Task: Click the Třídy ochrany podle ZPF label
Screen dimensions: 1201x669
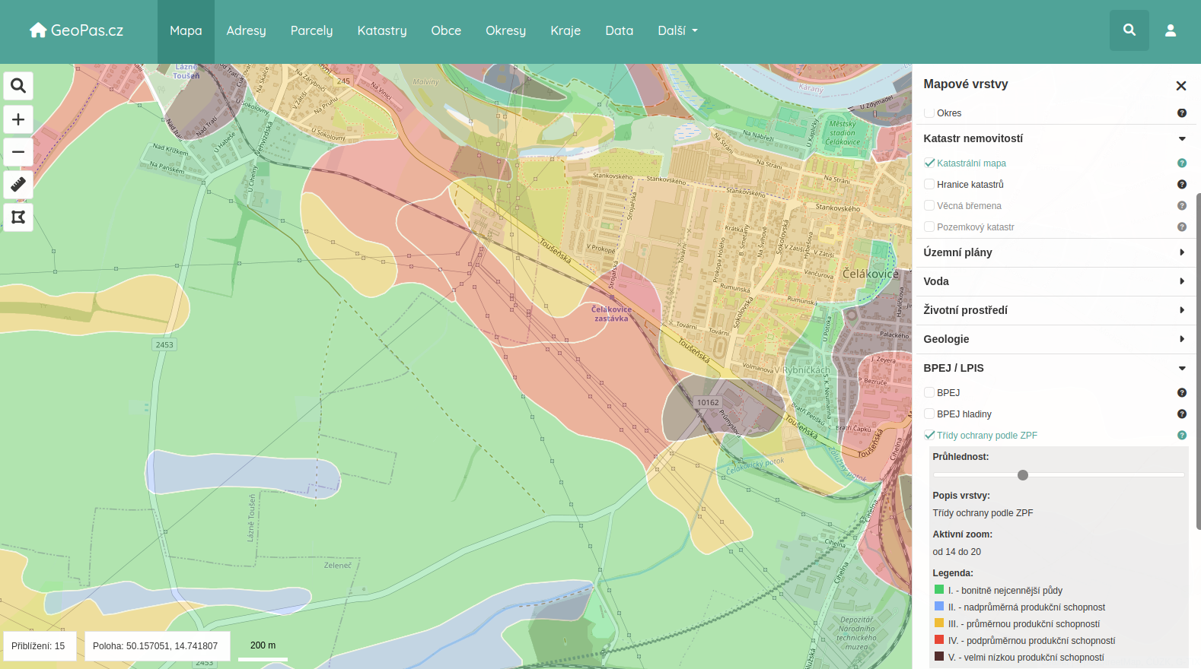Action: (986, 436)
